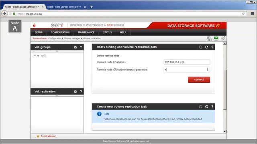Click the connect button
The height and width of the screenshot is (144, 257).
pyautogui.click(x=199, y=80)
